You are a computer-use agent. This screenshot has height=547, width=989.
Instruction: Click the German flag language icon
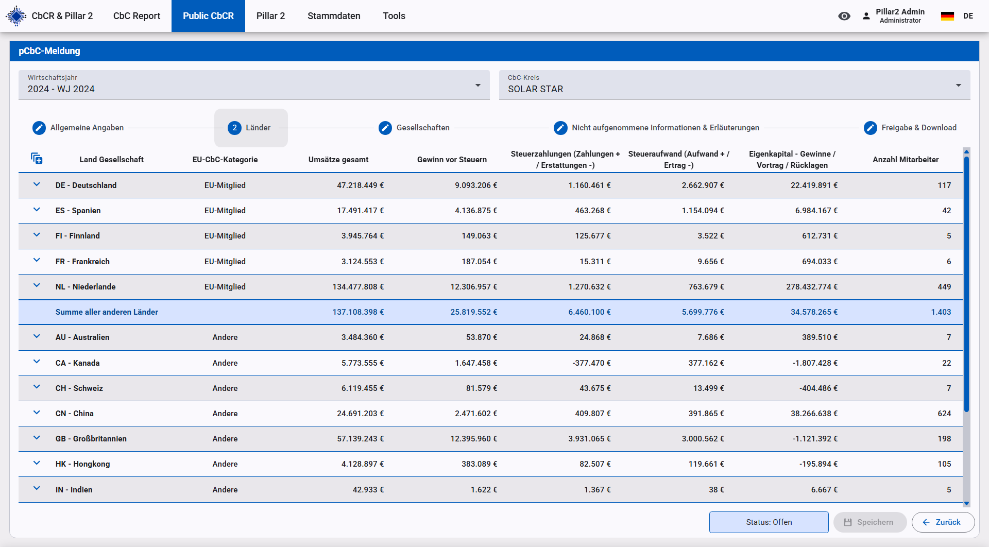[x=947, y=16]
